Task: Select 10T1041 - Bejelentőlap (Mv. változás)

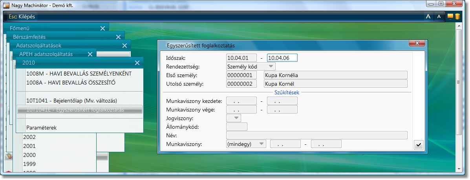Action: point(71,101)
